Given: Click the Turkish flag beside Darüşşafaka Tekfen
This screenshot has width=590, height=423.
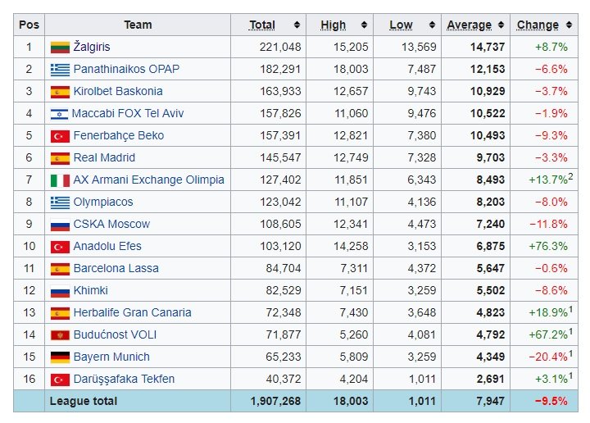Looking at the screenshot, I should coord(60,380).
